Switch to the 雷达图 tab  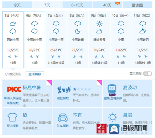(137, 5)
